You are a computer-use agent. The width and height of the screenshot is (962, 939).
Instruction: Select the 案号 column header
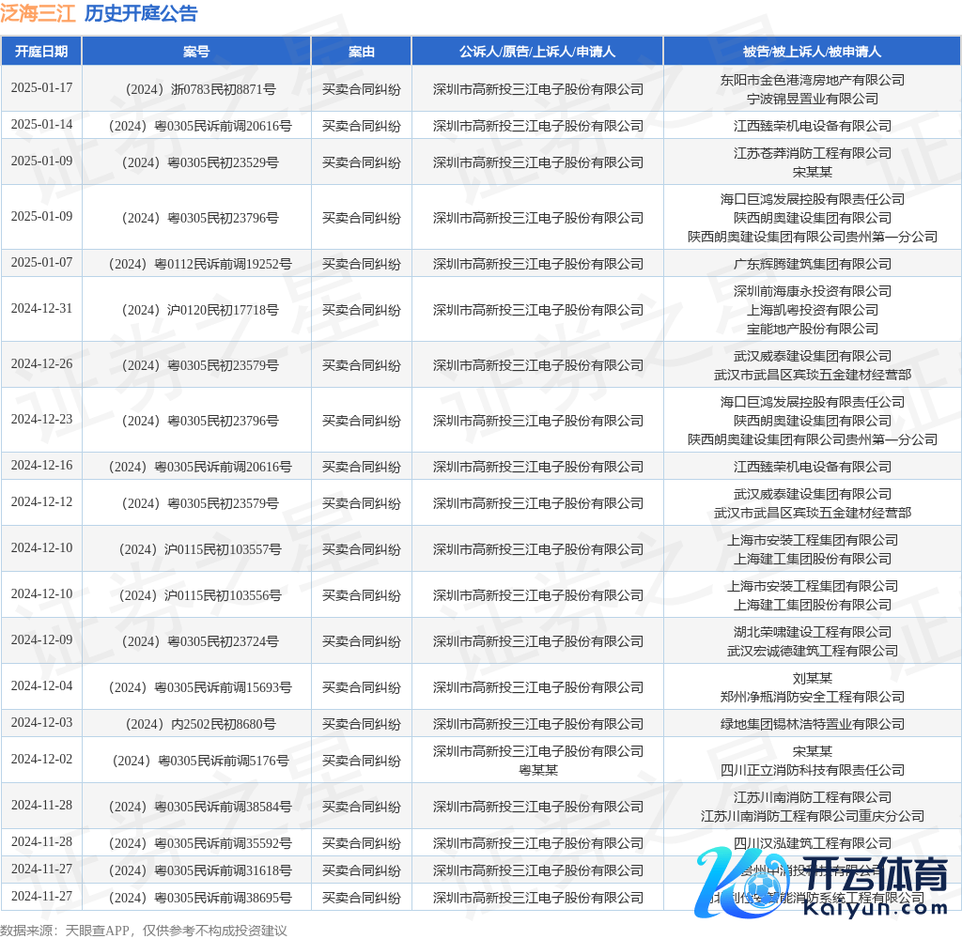[x=196, y=52]
